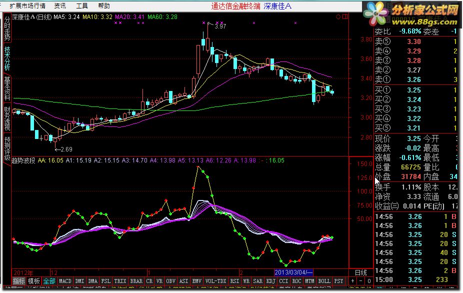The height and width of the screenshot is (293, 463).
Task: Click the 日线 period label
Action: tap(361, 272)
